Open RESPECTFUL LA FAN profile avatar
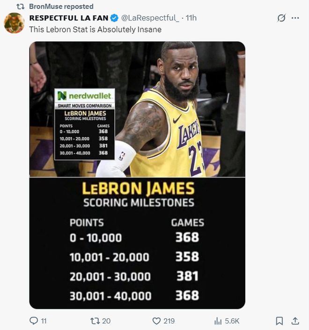Image resolution: width=309 pixels, height=330 pixels. [x=15, y=23]
